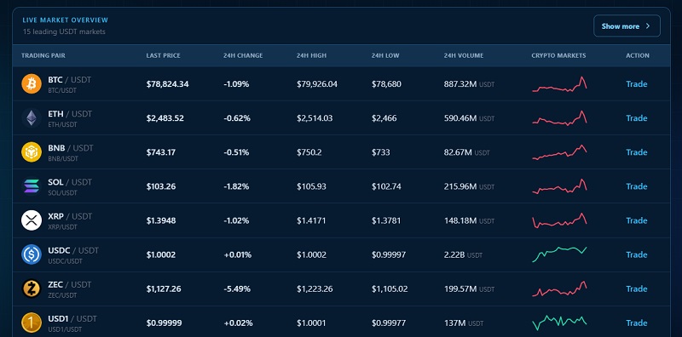Trade the USD1 / USDT pair
682x337 pixels.
[x=636, y=323]
